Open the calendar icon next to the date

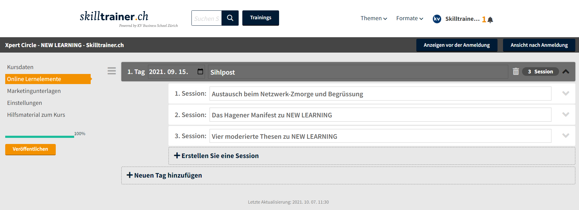[200, 71]
